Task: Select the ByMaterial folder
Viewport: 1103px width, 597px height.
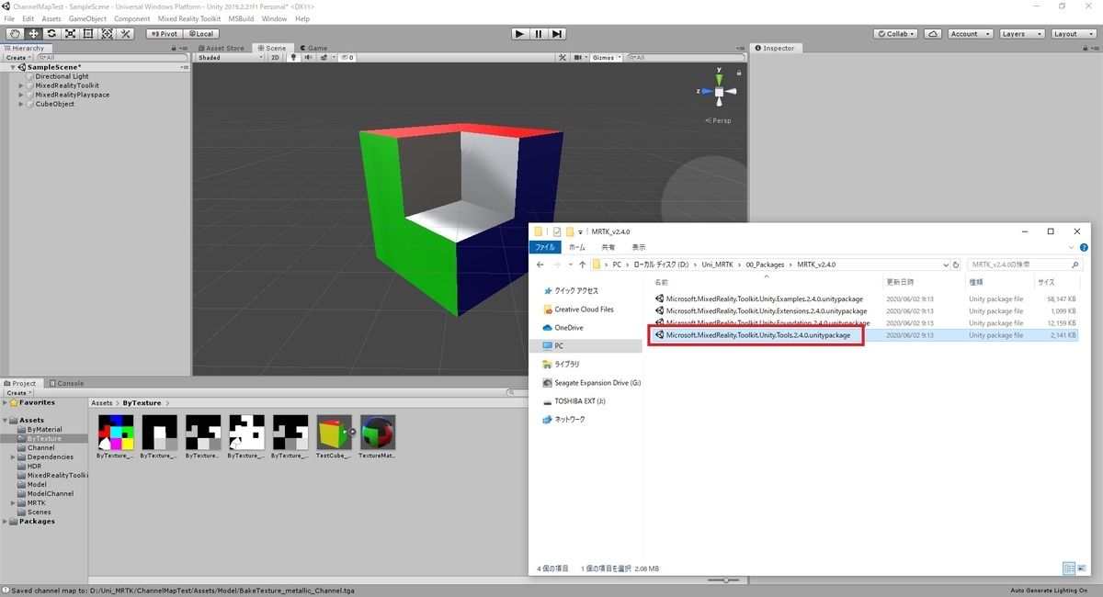Action: (45, 429)
